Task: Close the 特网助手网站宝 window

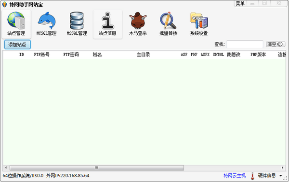Action: coord(279,3)
